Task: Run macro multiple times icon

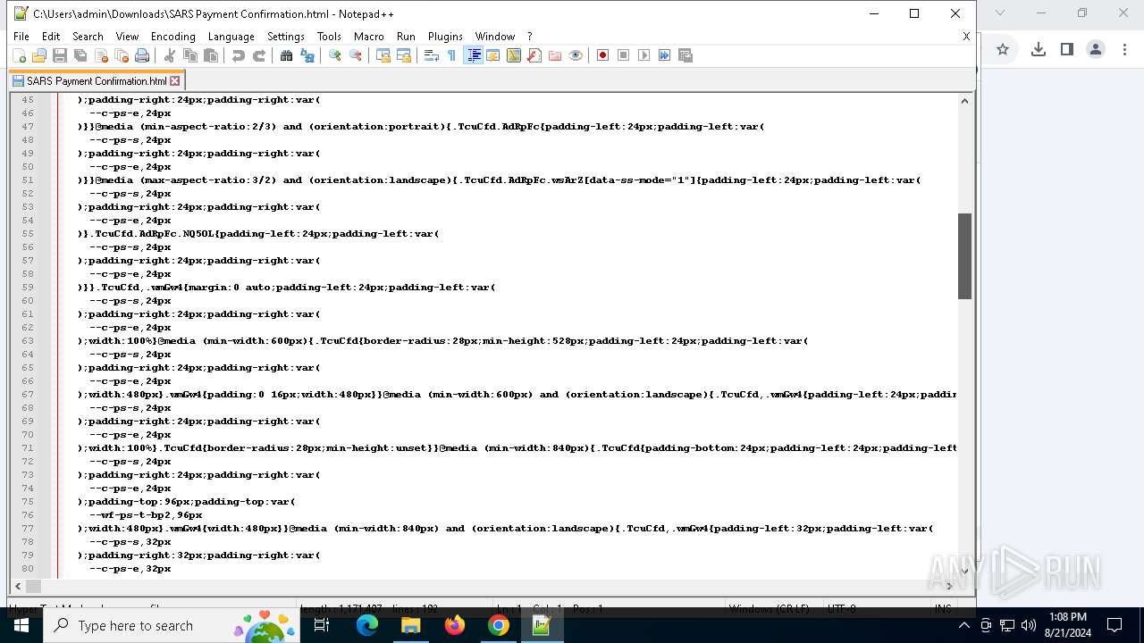Action: [x=665, y=55]
